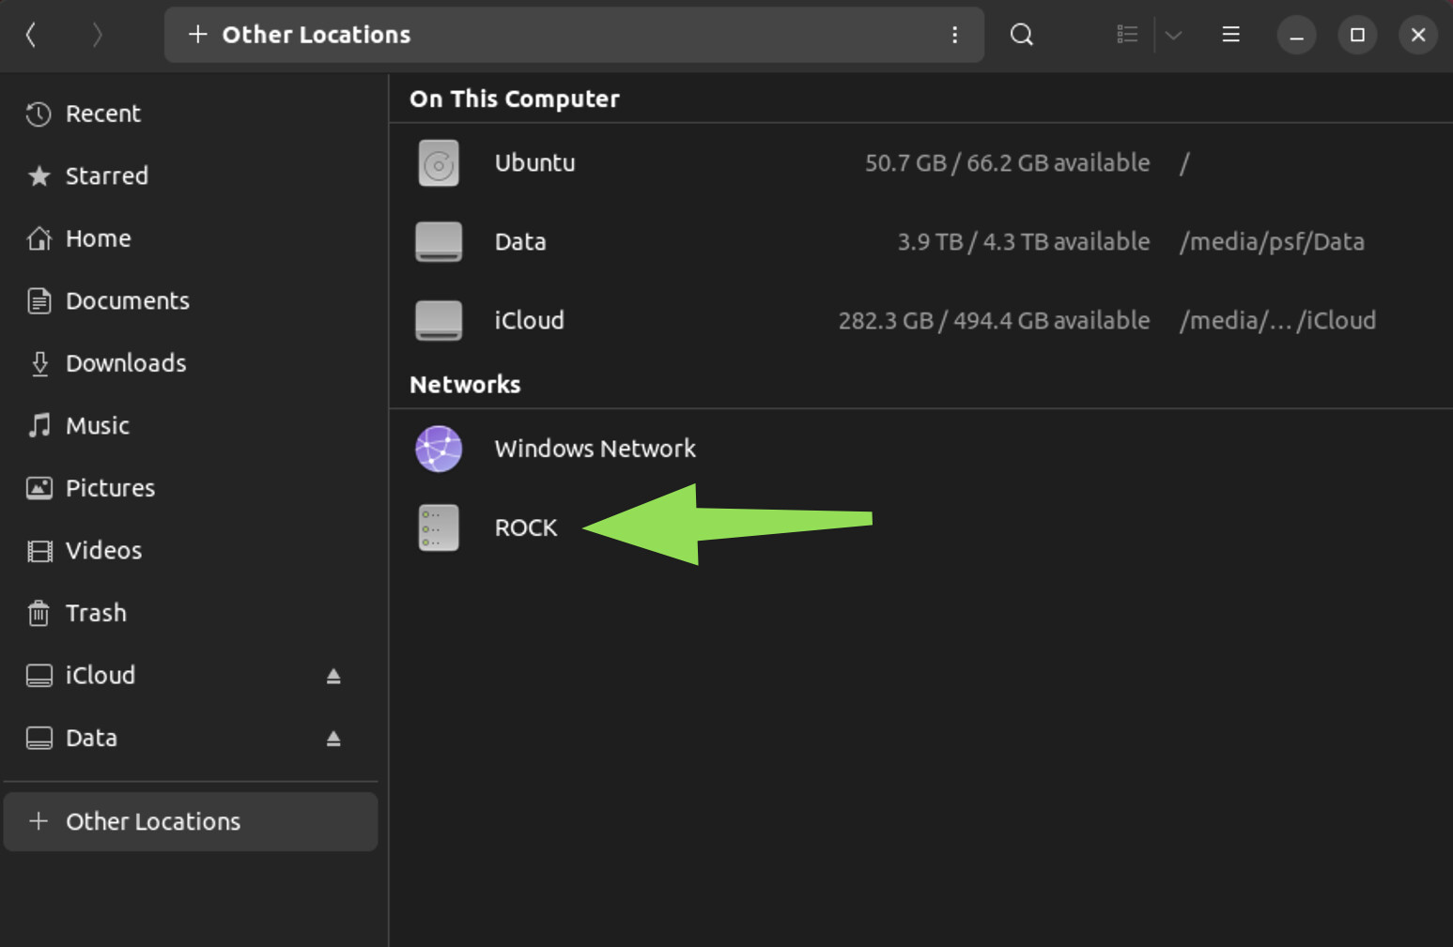Open the Windows Network globe icon
Screen dimensions: 1453x947
point(439,449)
